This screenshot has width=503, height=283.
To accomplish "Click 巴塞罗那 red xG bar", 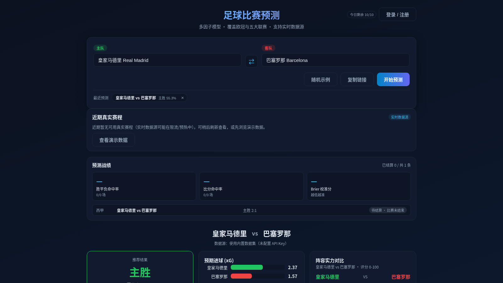I will [x=241, y=276].
